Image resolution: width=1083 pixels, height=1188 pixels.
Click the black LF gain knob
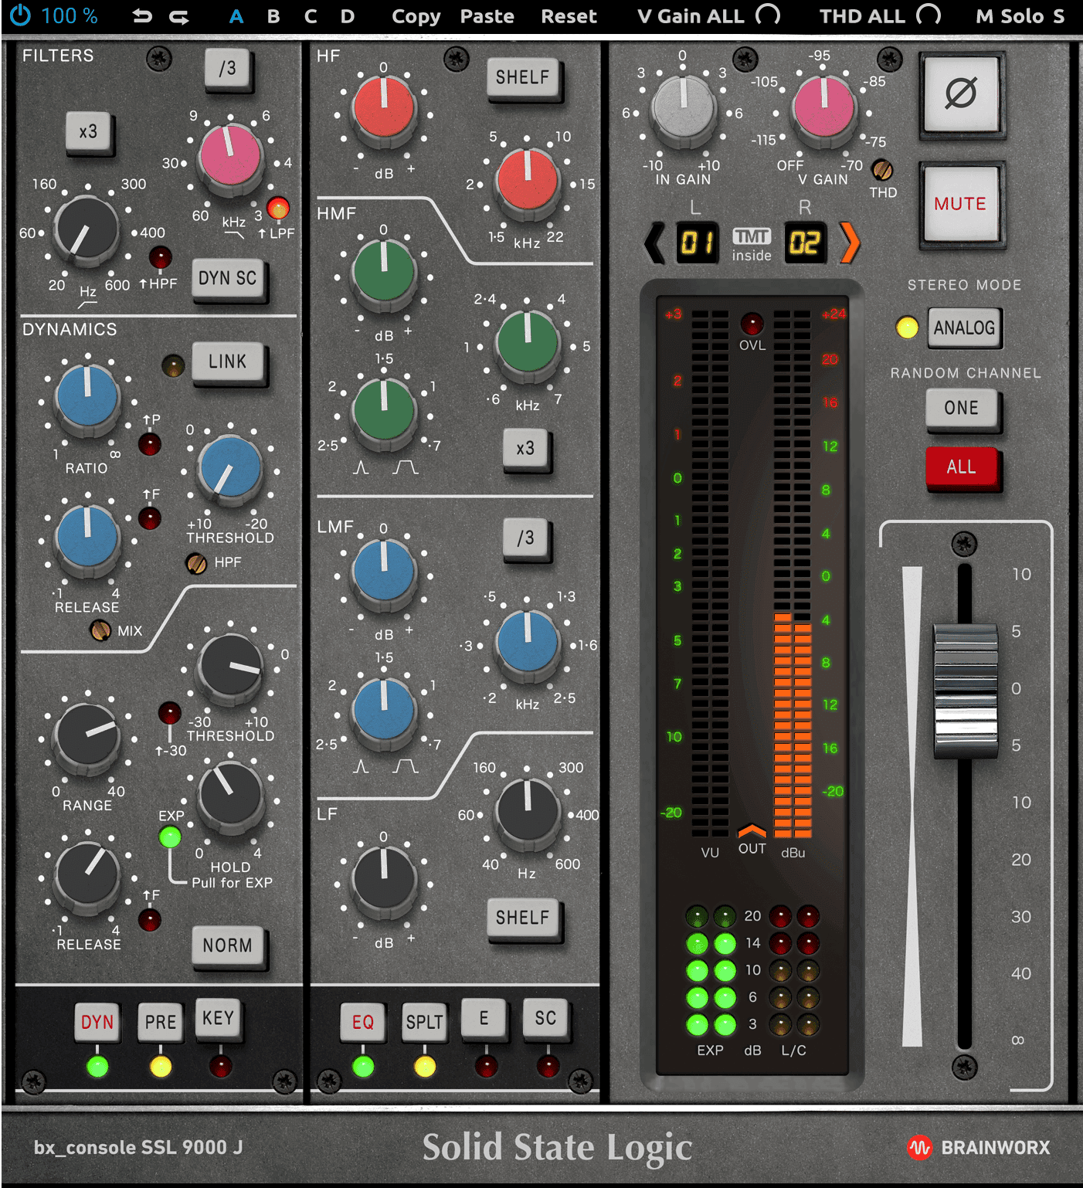pos(383,880)
